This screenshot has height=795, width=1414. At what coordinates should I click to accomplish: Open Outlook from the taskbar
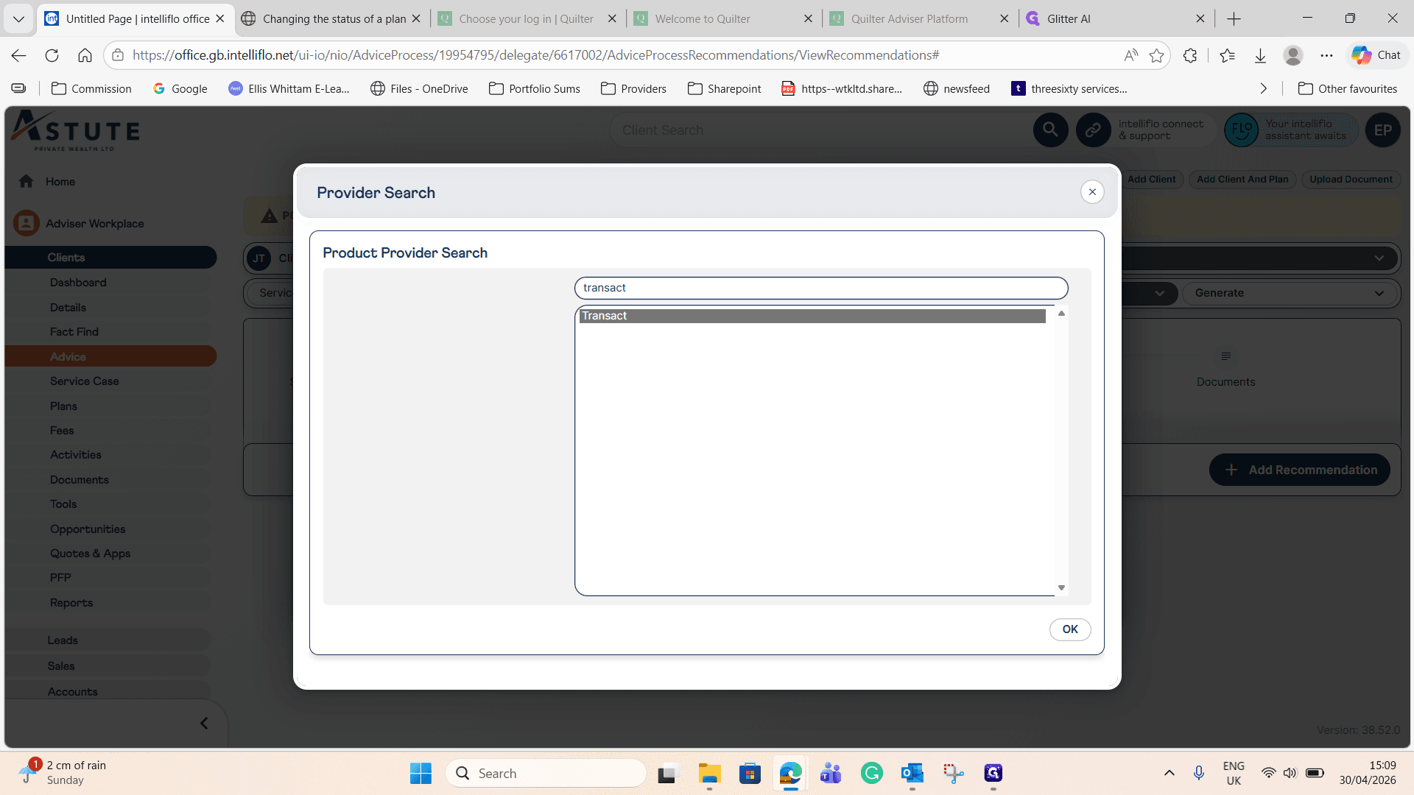pyautogui.click(x=912, y=773)
